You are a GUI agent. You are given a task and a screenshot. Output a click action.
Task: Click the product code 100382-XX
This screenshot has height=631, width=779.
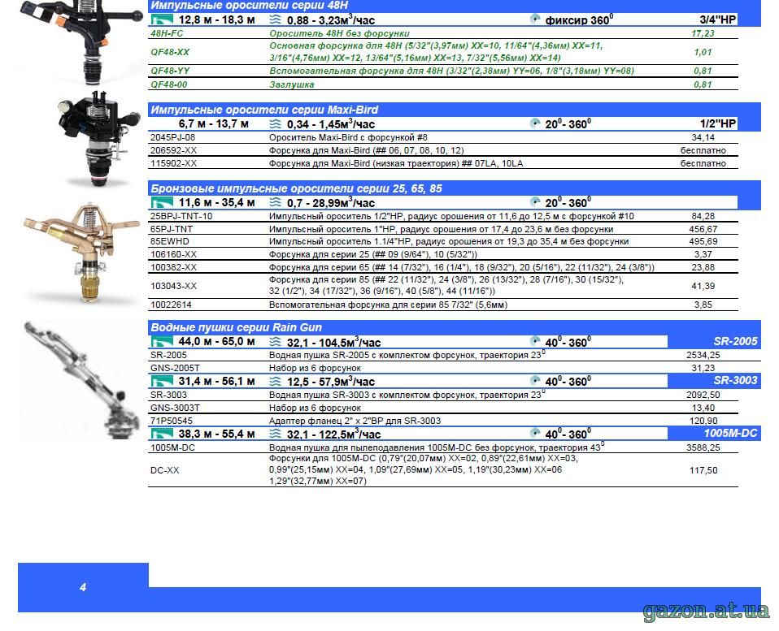pyautogui.click(x=173, y=267)
